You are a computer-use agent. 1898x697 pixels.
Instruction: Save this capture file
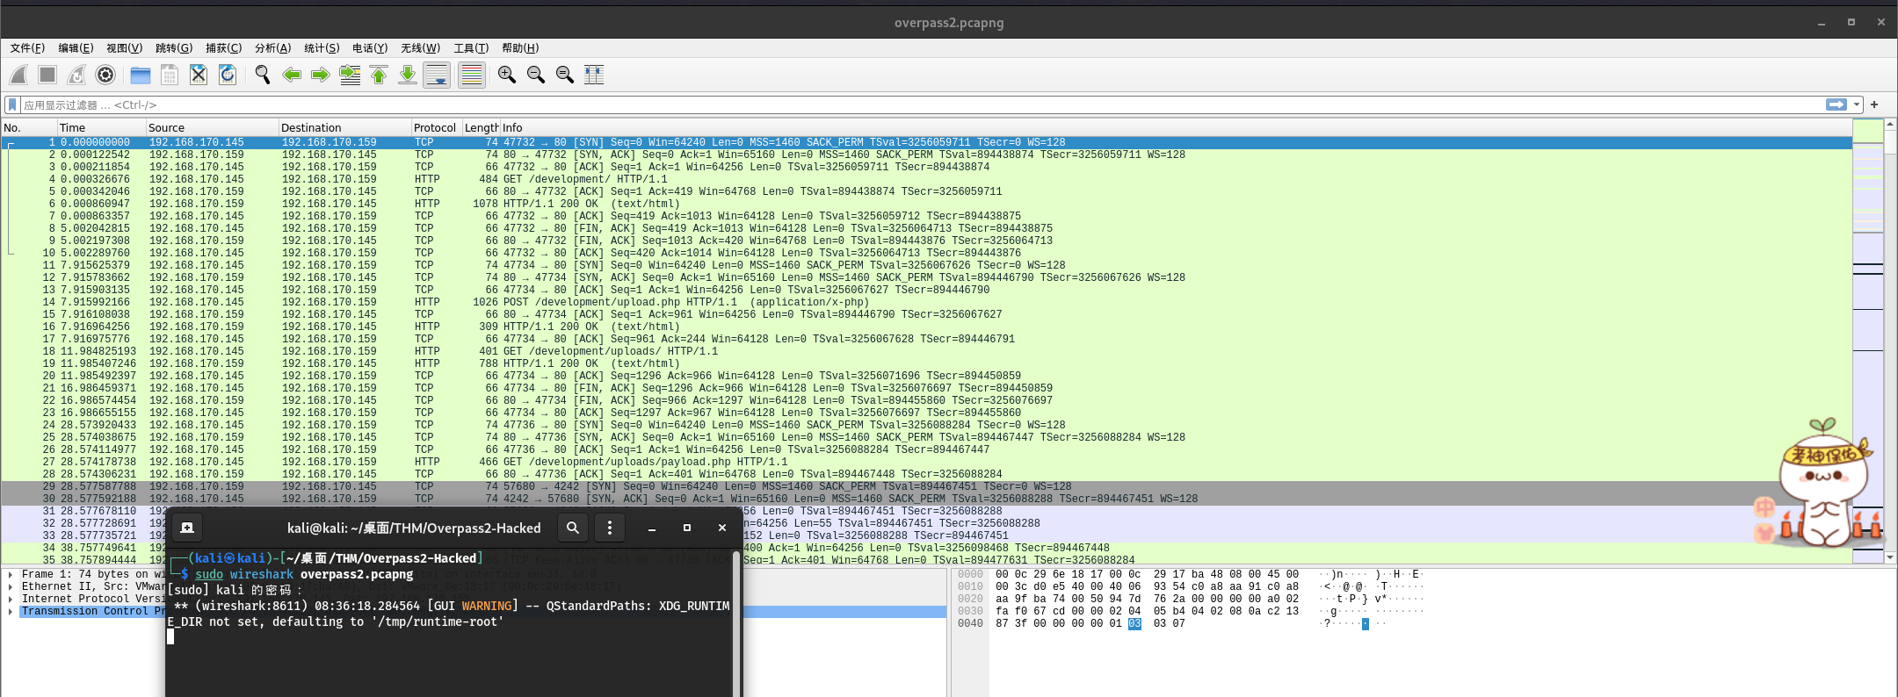(x=170, y=75)
